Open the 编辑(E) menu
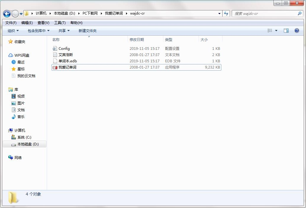 (27, 23)
